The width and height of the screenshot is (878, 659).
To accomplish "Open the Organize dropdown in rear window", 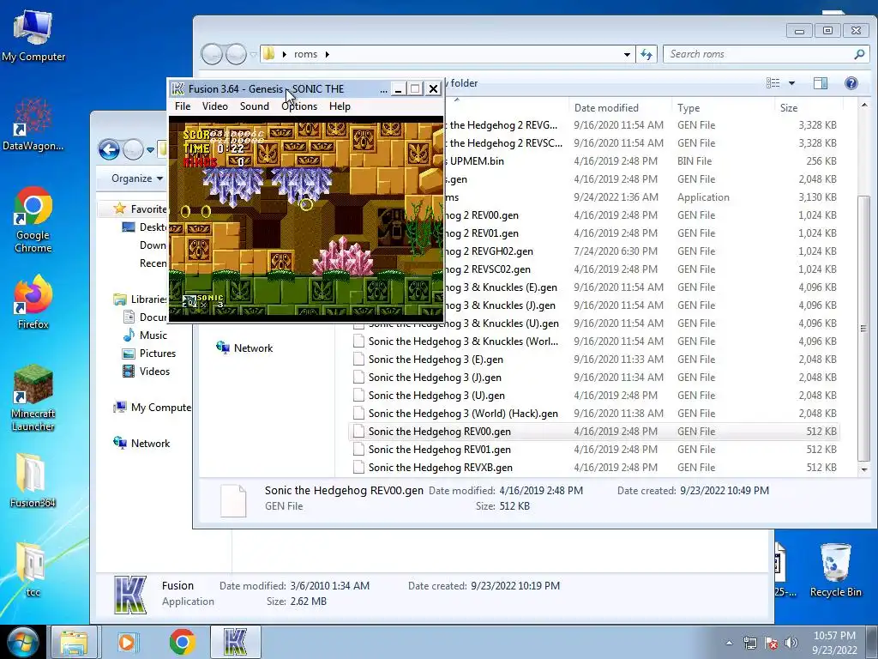I will 137,178.
